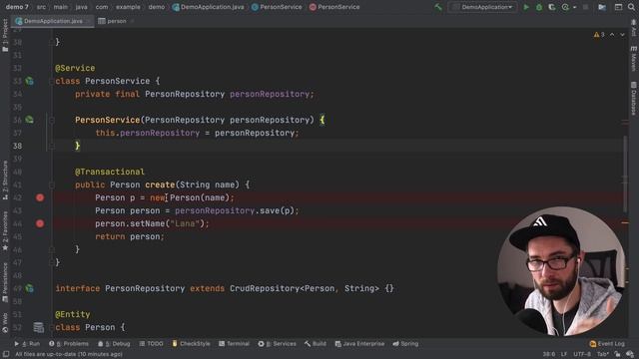Viewport: 639px width, 359px height.
Task: Open the Java Enterprise tool window button
Action: point(359,344)
